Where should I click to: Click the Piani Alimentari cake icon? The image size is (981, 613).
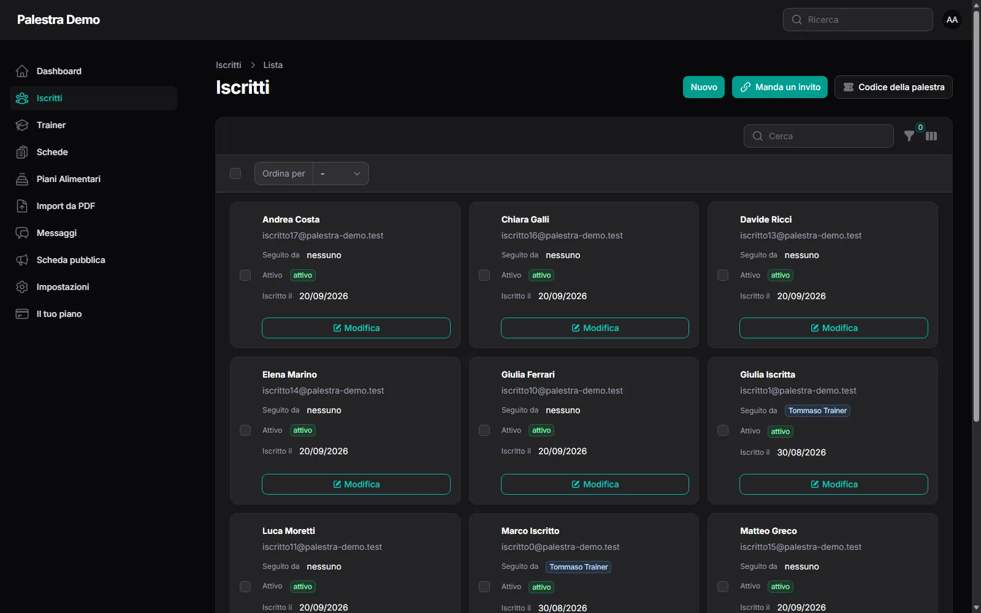pos(22,179)
